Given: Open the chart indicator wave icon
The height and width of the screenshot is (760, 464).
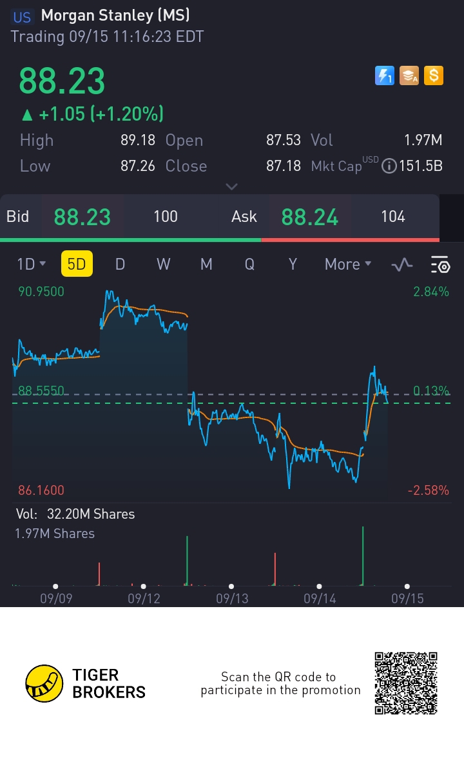Looking at the screenshot, I should coord(403,265).
